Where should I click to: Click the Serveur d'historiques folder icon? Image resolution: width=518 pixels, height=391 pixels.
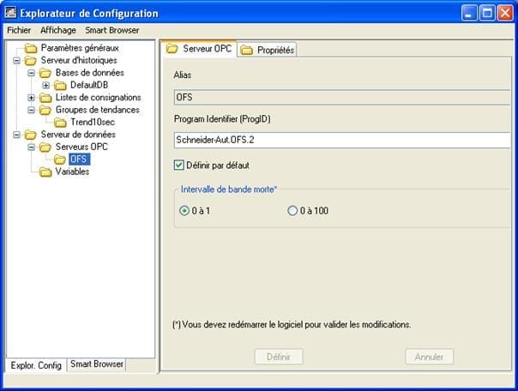click(x=31, y=61)
